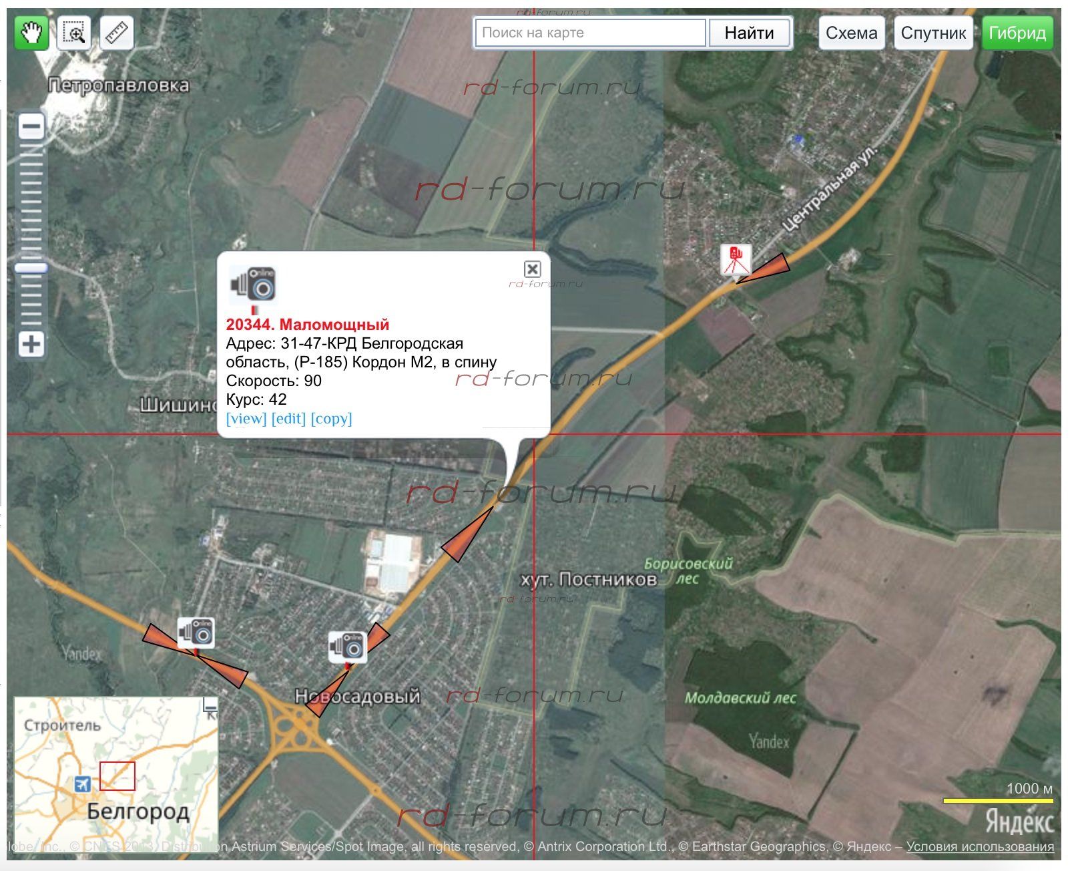Activate the magnifier zoom selection tool
This screenshot has width=1072, height=871.
click(x=74, y=33)
